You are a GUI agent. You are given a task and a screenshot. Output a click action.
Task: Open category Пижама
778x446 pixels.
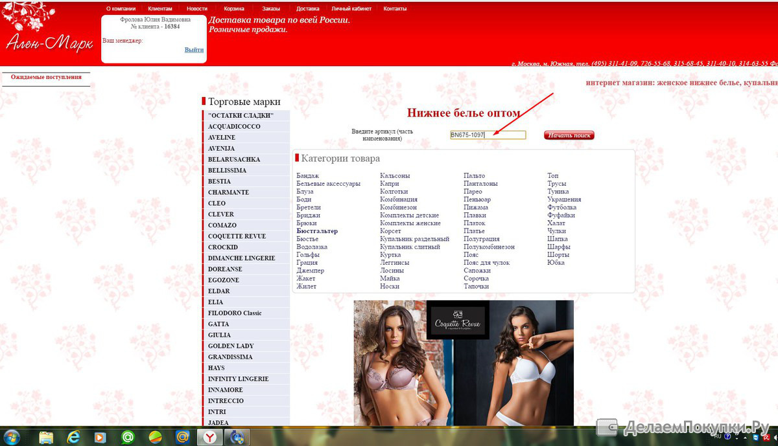[476, 207]
